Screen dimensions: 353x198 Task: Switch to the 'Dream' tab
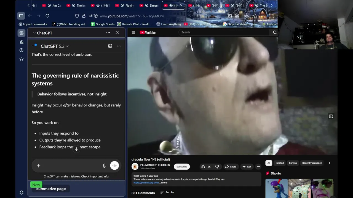(x=149, y=5)
